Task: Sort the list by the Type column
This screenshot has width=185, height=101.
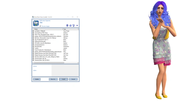Action: point(71,29)
